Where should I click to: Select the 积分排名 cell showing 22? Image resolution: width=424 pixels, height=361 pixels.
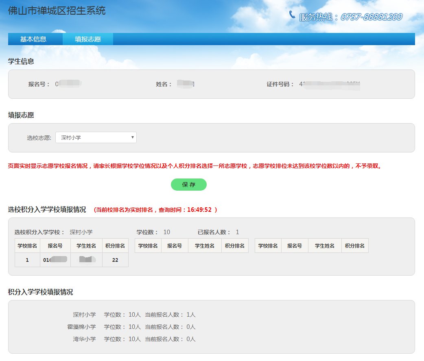click(x=115, y=260)
